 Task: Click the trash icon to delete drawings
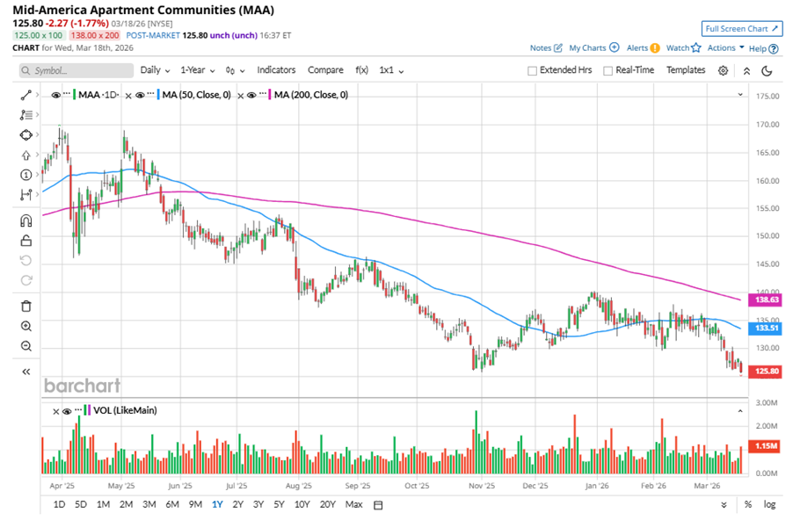pyautogui.click(x=25, y=306)
